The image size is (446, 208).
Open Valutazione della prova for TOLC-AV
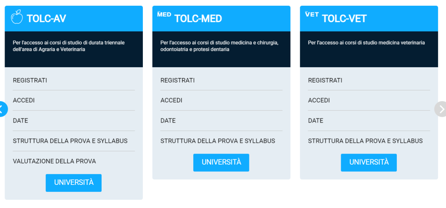pyautogui.click(x=55, y=161)
